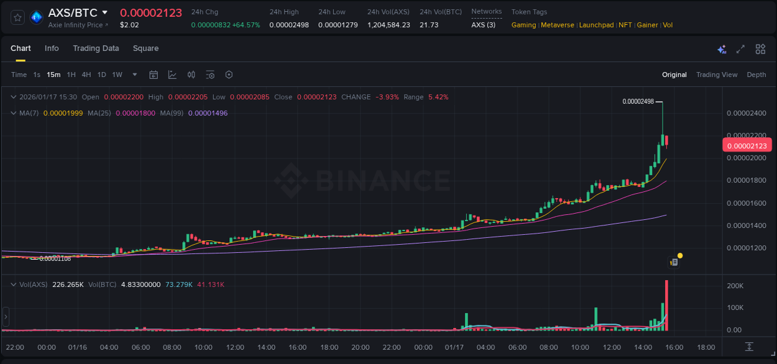Select the 1D timeframe

[x=101, y=75]
